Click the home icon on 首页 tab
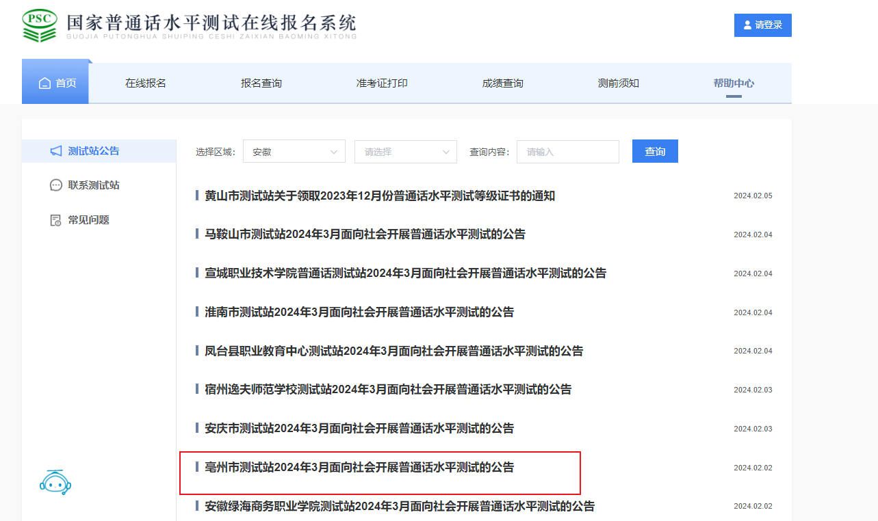Viewport: 878px width, 521px height. coord(45,83)
